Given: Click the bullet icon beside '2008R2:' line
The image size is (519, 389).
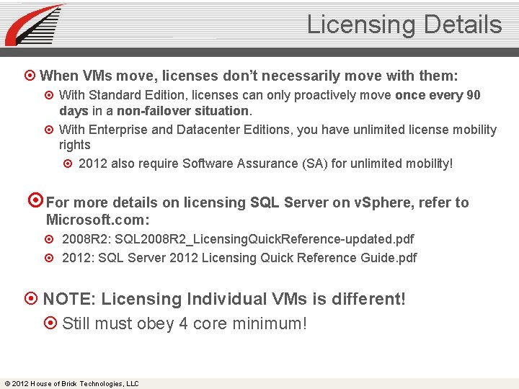Looking at the screenshot, I should coord(49,239).
